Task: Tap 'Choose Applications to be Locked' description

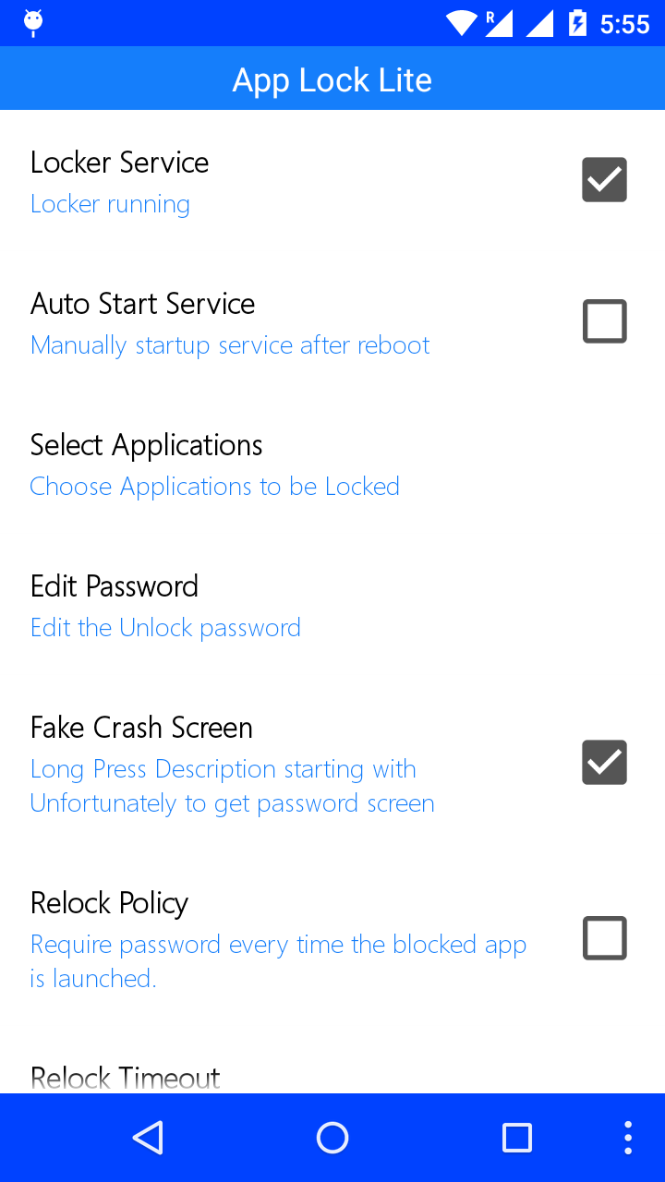Action: 214,487
